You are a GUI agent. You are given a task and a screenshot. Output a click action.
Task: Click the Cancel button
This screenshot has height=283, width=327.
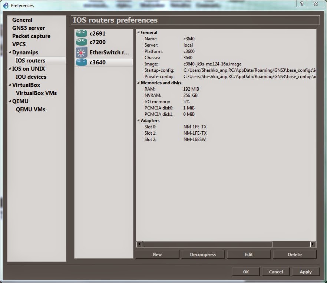[x=276, y=272]
